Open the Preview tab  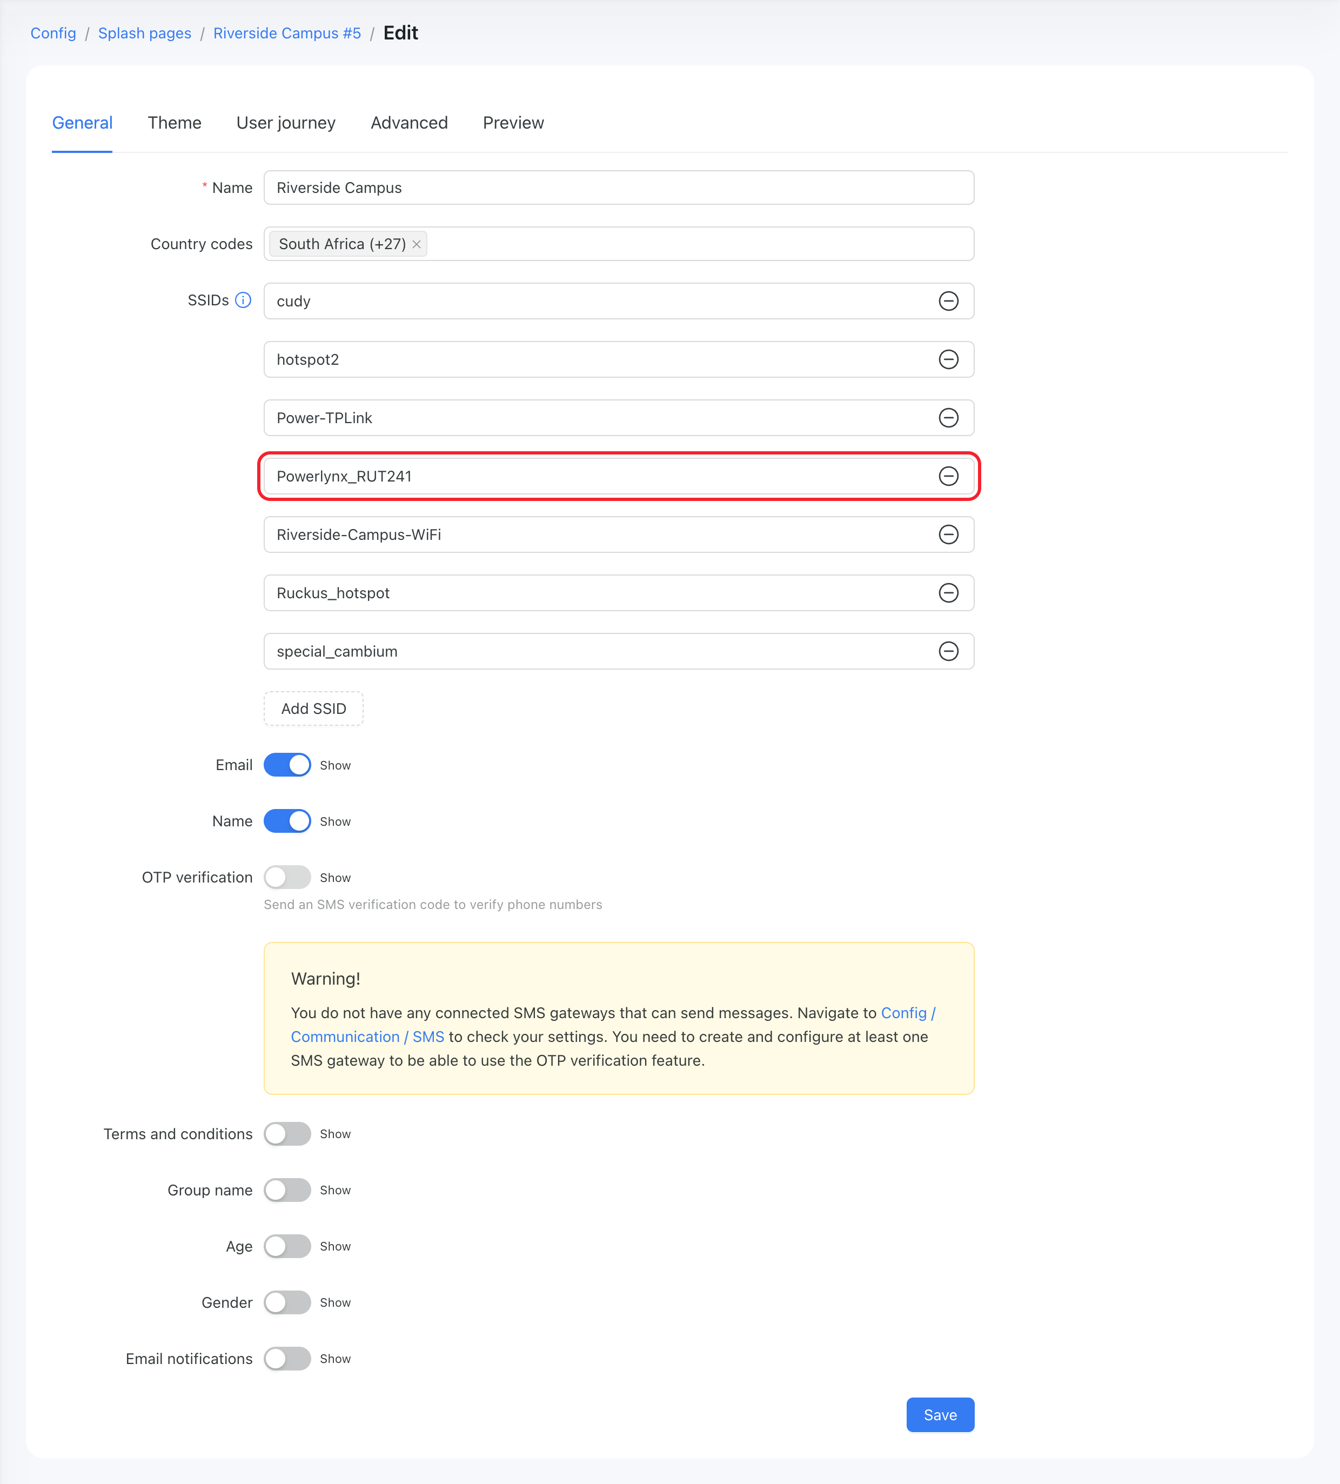coord(513,123)
